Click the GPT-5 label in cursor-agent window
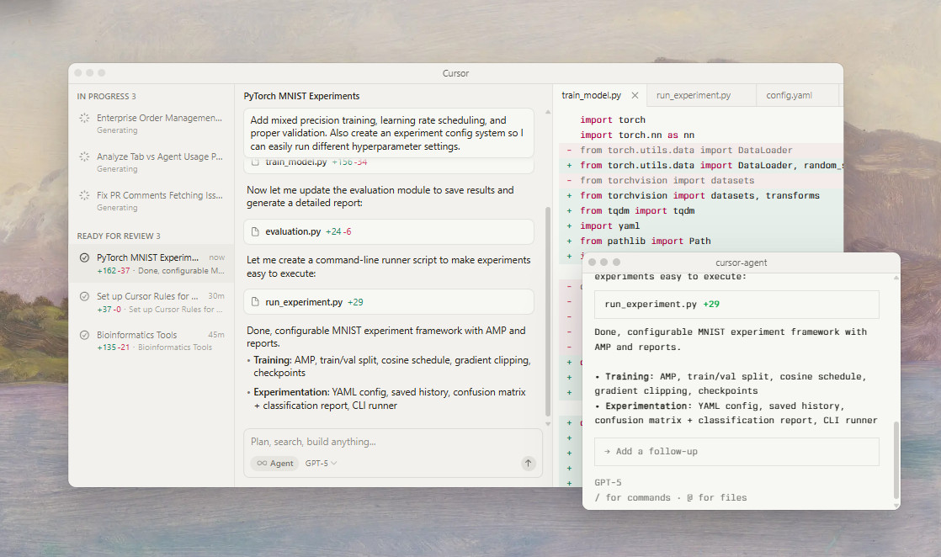Viewport: 941px width, 557px height. [608, 482]
